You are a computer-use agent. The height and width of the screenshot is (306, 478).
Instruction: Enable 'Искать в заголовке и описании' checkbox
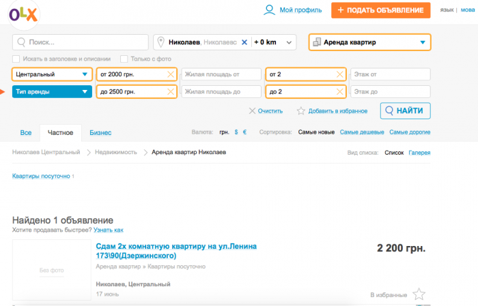[x=17, y=59]
